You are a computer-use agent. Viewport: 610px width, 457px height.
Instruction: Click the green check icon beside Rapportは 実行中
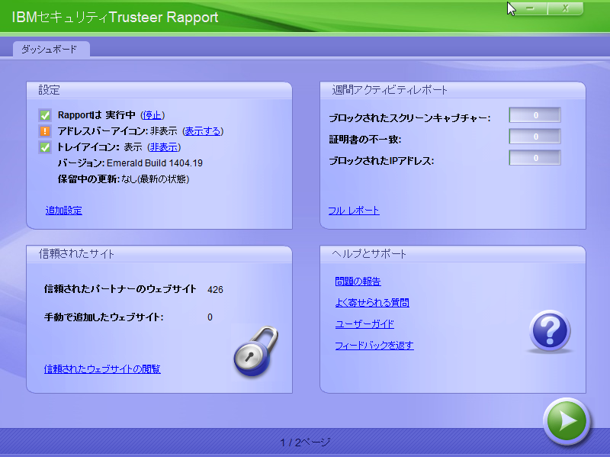click(45, 115)
